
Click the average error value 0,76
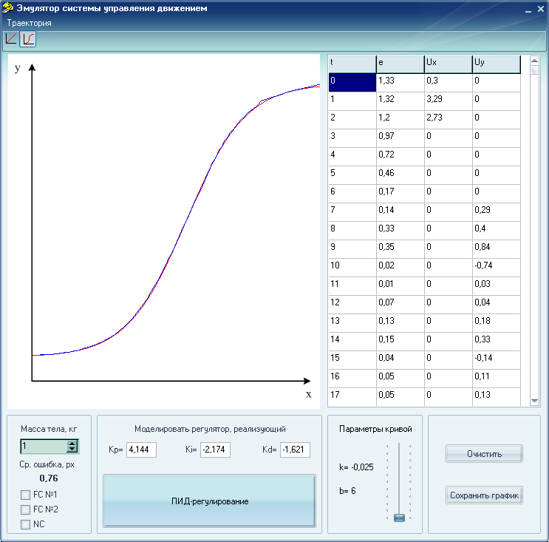click(x=49, y=478)
